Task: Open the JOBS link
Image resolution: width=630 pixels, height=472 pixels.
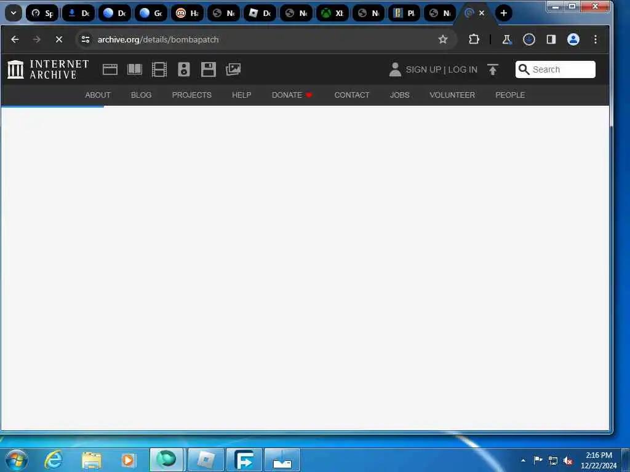Action: click(399, 95)
